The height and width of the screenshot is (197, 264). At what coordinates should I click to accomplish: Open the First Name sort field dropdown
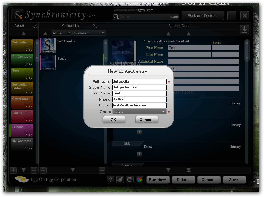[90, 33]
